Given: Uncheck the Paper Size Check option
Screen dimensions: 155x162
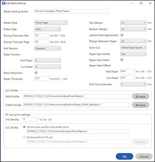Looking at the screenshot, I should click(122, 60).
